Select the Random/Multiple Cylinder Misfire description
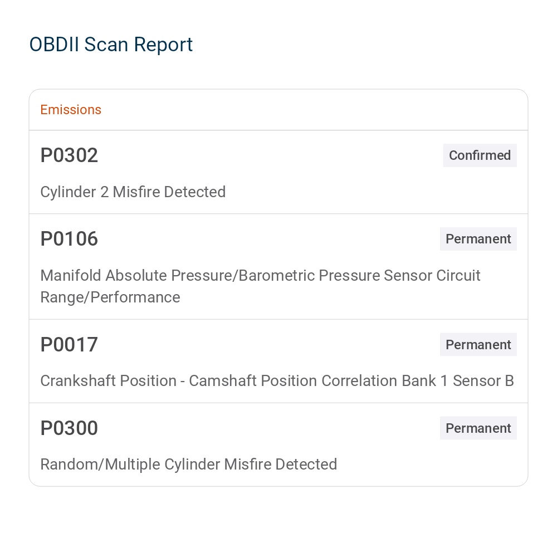This screenshot has width=557, height=557. [x=188, y=465]
